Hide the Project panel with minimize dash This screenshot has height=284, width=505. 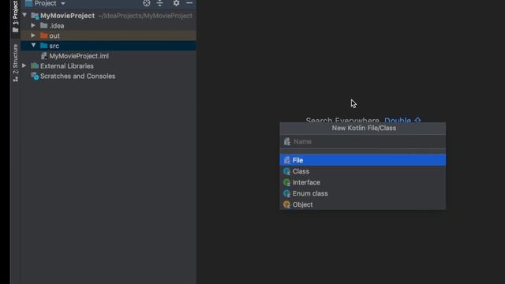pyautogui.click(x=189, y=3)
